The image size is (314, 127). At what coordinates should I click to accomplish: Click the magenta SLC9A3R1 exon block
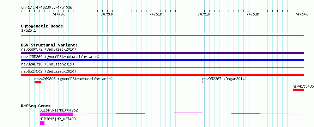56,114
